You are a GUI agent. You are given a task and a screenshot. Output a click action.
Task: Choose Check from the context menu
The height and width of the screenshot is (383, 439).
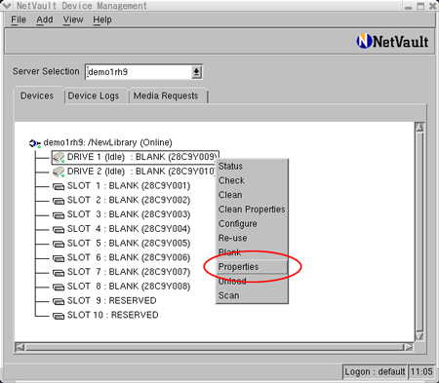252,180
